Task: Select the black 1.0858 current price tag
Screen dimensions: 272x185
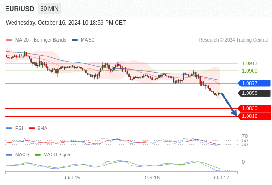Action: click(x=254, y=93)
